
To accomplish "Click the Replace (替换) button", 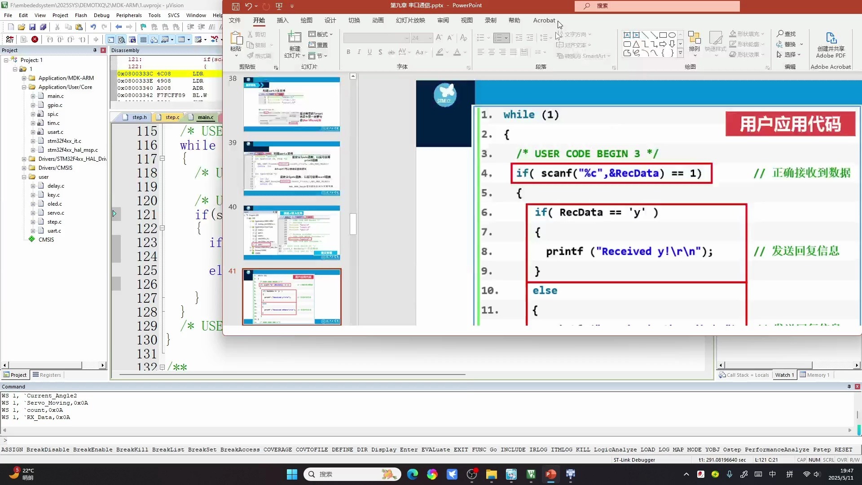I will 789,44.
